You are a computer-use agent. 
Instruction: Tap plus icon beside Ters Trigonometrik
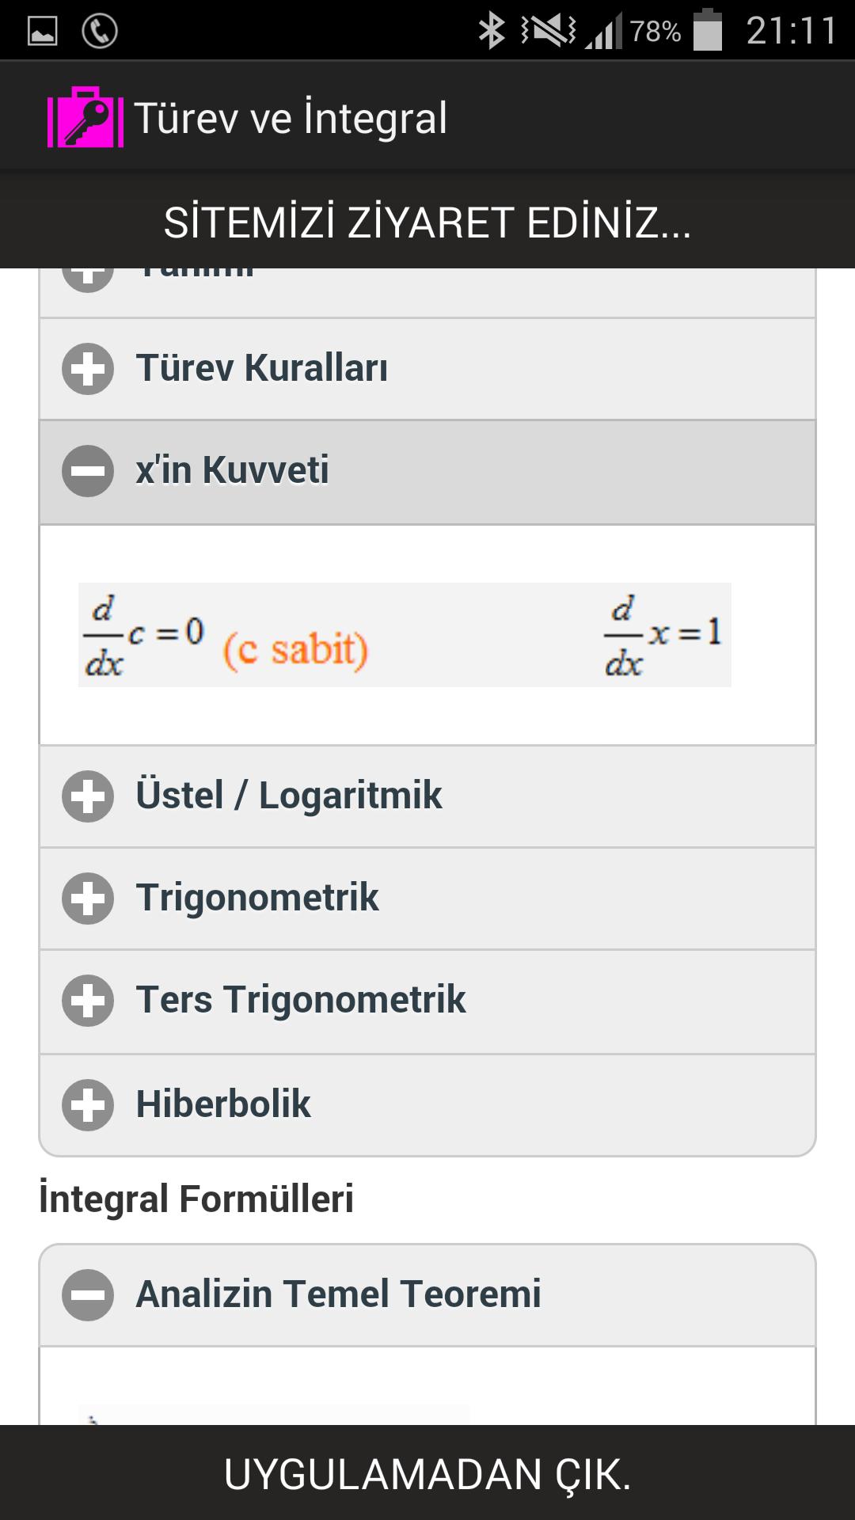[x=88, y=1001]
